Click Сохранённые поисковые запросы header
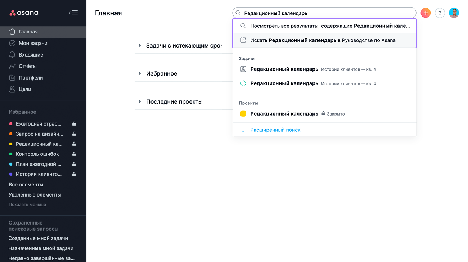 [x=33, y=226]
